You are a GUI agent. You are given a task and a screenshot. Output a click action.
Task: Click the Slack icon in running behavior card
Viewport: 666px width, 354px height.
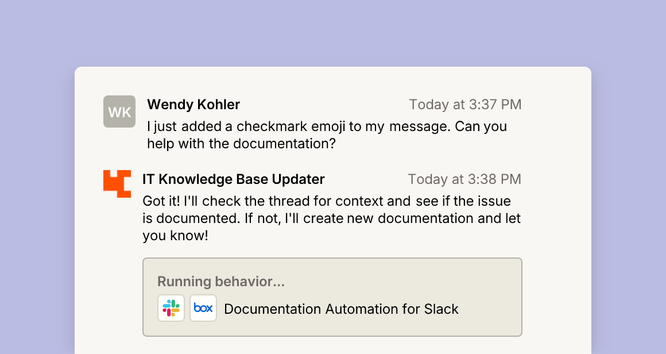tap(171, 308)
